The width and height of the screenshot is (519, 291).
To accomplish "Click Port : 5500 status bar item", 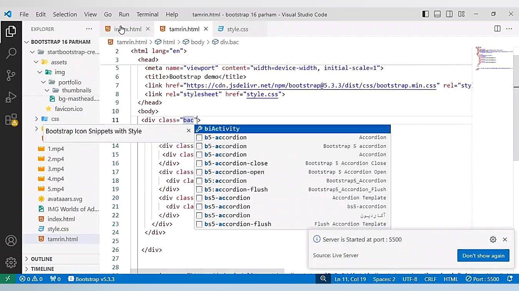I will [x=482, y=279].
